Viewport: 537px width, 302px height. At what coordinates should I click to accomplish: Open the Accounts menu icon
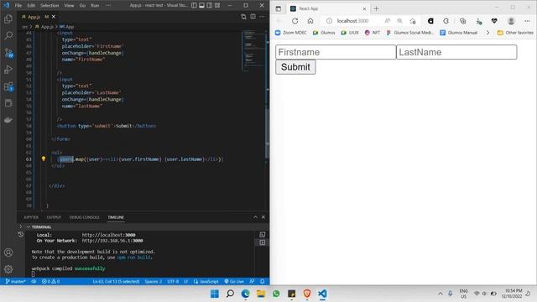point(8,253)
